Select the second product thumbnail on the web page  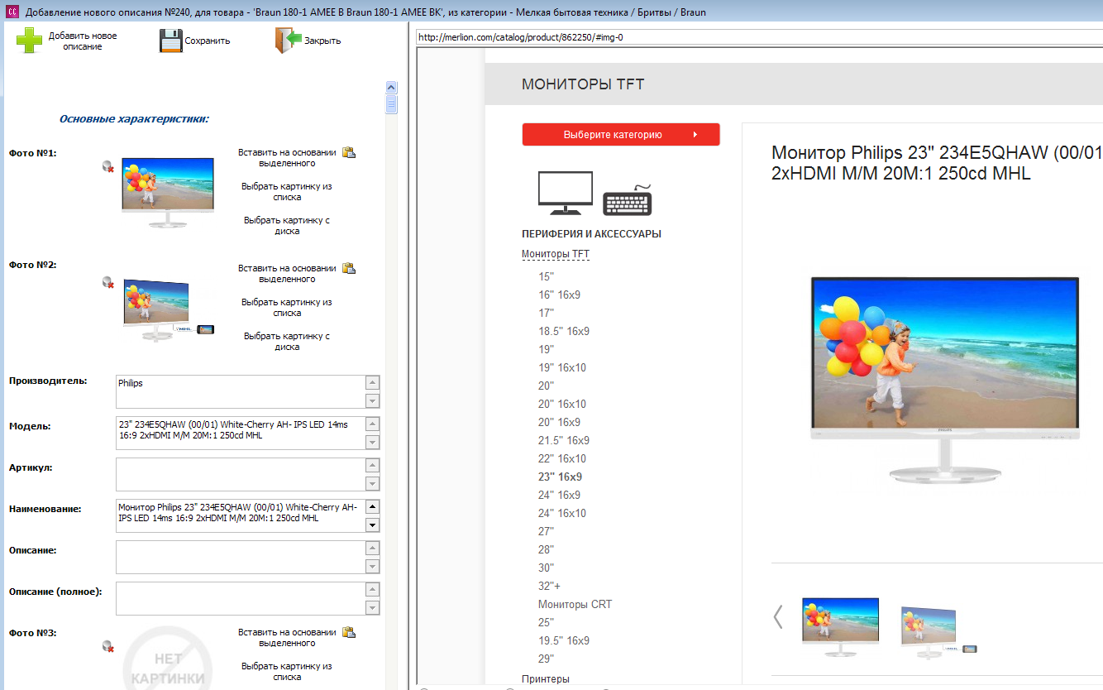pos(938,632)
